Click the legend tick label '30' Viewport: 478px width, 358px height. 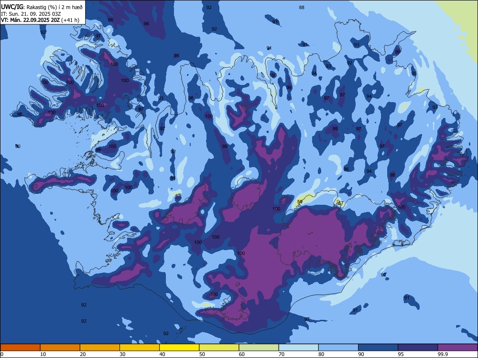coord(122,354)
